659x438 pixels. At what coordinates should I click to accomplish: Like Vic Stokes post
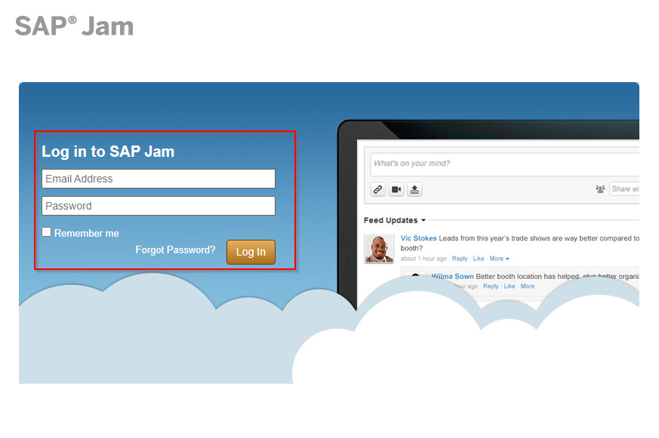[x=479, y=259]
